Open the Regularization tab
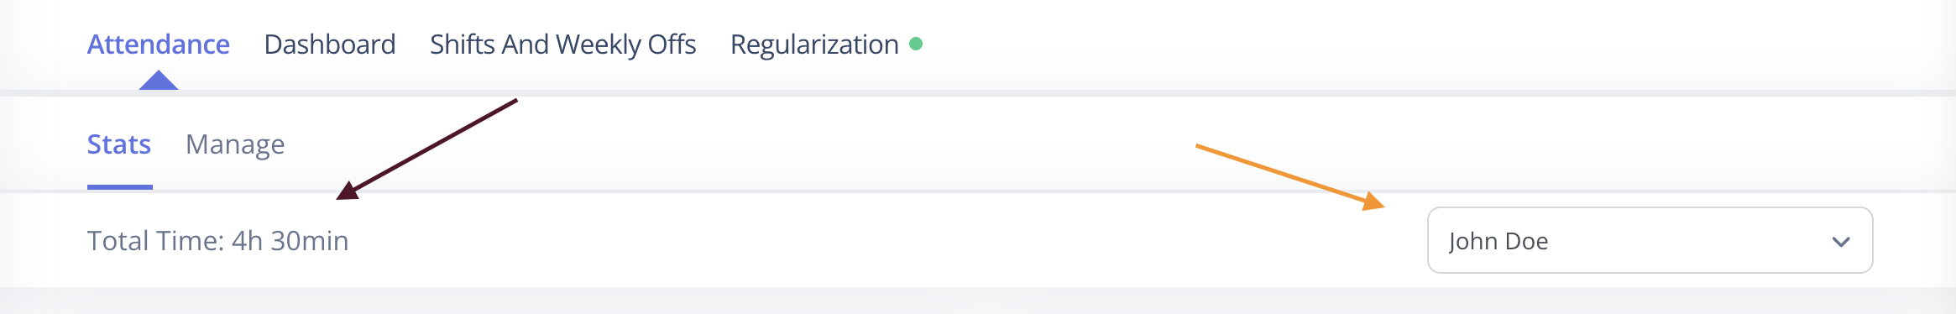 click(814, 44)
